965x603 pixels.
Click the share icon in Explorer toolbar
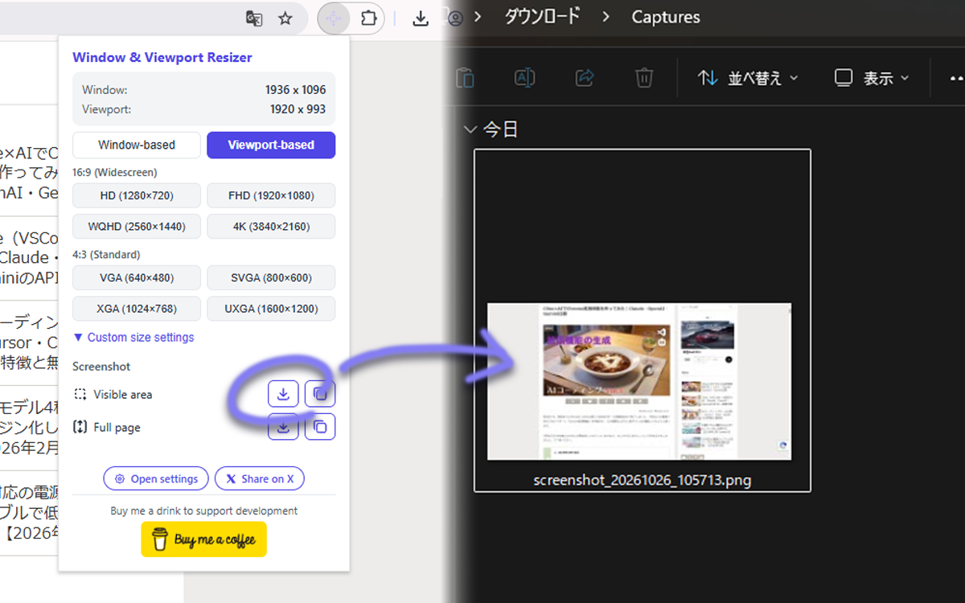point(585,78)
